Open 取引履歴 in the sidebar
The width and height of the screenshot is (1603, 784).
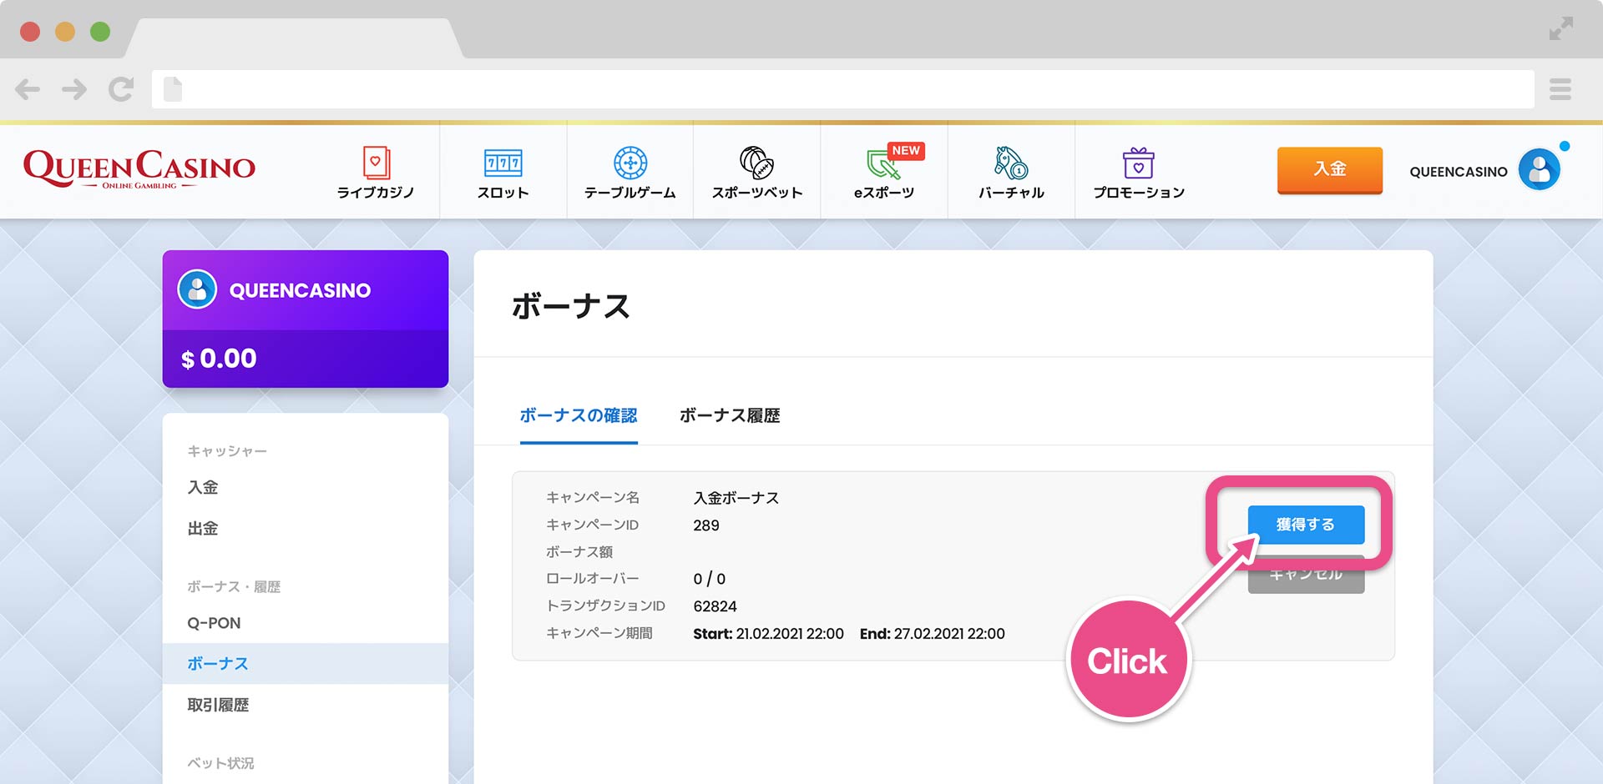[218, 705]
